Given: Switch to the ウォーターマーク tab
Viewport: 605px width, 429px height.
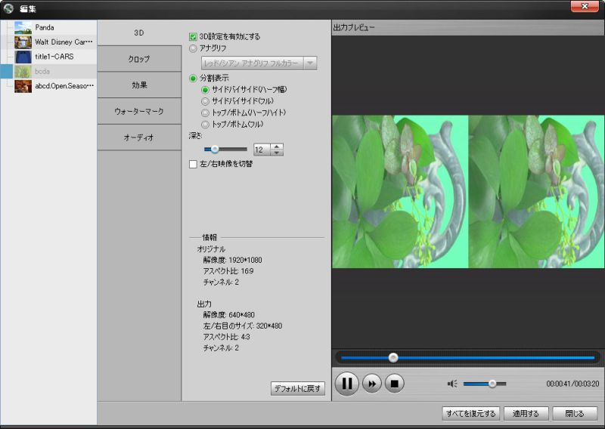Looking at the screenshot, I should coord(139,111).
